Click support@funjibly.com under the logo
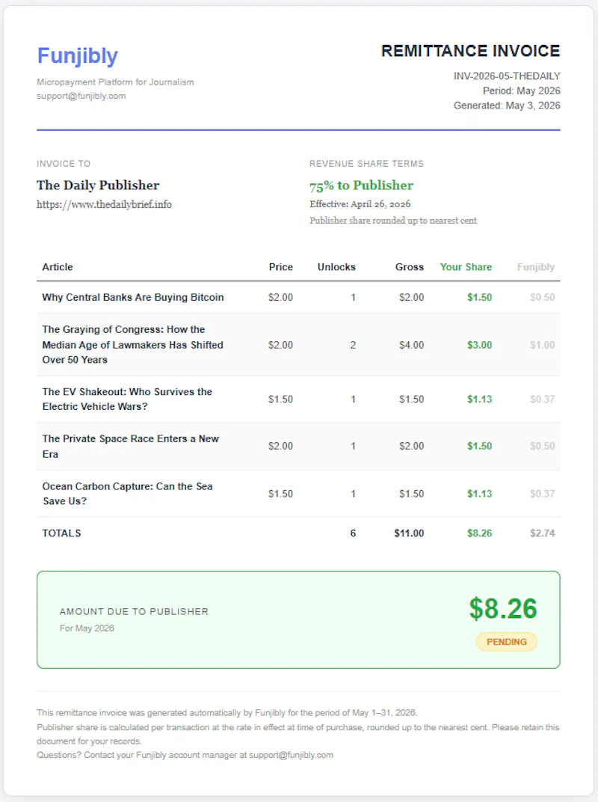This screenshot has width=598, height=802. (x=81, y=96)
